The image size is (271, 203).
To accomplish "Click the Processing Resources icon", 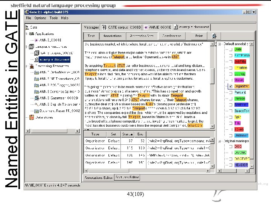I will tap(32, 66).
